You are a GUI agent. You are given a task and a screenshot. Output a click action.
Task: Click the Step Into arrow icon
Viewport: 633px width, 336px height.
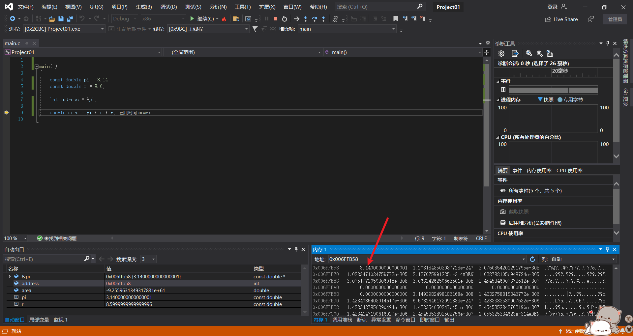(x=306, y=19)
